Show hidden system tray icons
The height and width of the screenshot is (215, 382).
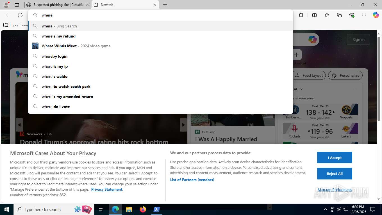click(326, 209)
